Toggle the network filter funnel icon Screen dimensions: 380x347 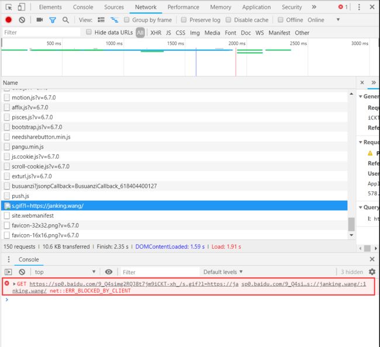point(53,20)
